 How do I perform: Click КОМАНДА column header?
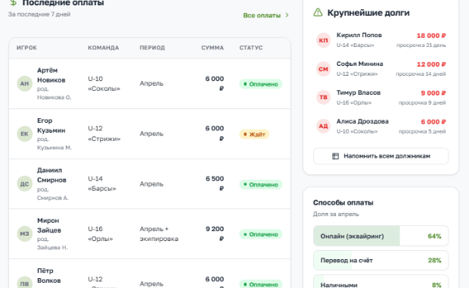pos(103,48)
